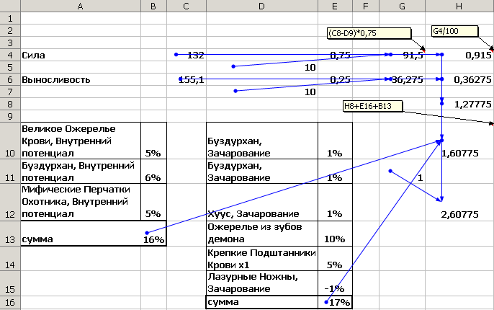This screenshot has width=494, height=310.
Task: Select column C header
Action: 187,6
